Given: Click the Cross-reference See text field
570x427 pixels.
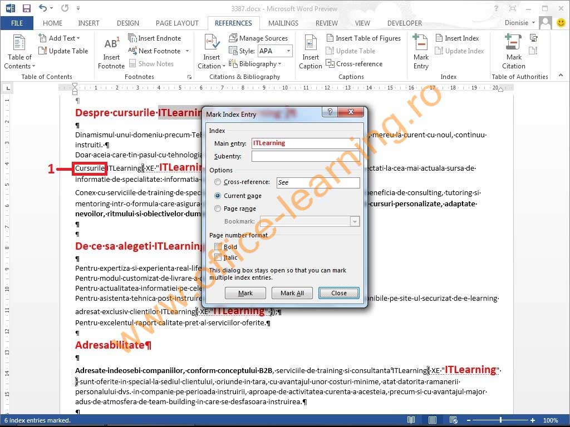Looking at the screenshot, I should (318, 182).
